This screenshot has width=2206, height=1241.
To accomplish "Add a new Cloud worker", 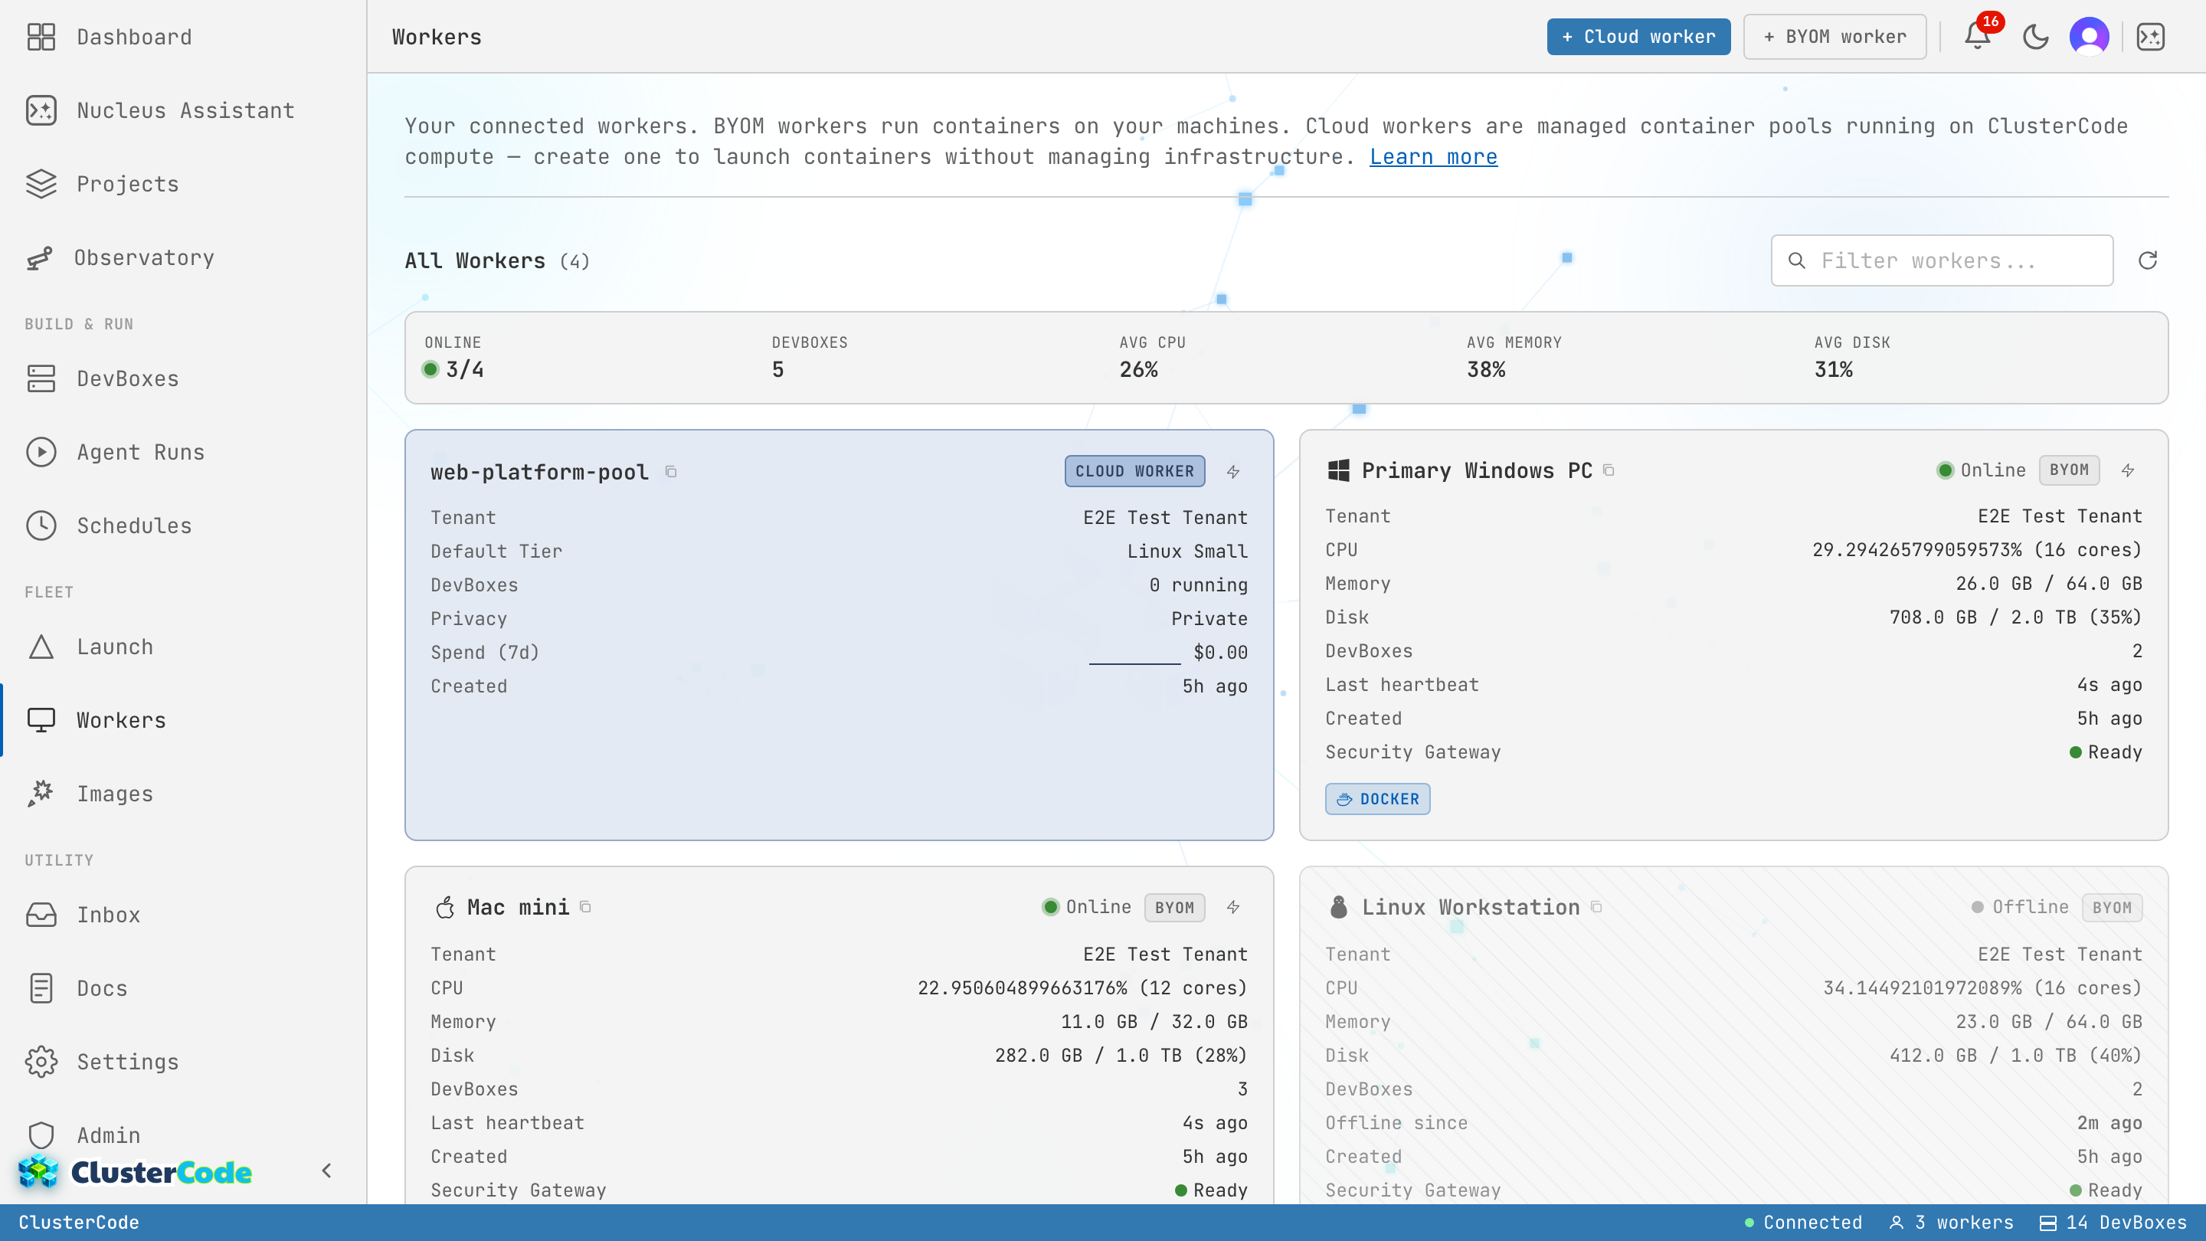I will (1638, 37).
